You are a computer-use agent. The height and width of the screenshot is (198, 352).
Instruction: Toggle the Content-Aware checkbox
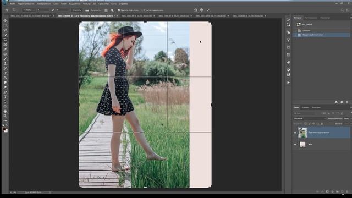point(142,10)
